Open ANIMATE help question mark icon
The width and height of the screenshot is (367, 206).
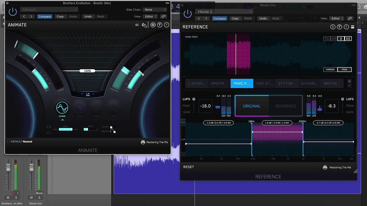tap(166, 25)
